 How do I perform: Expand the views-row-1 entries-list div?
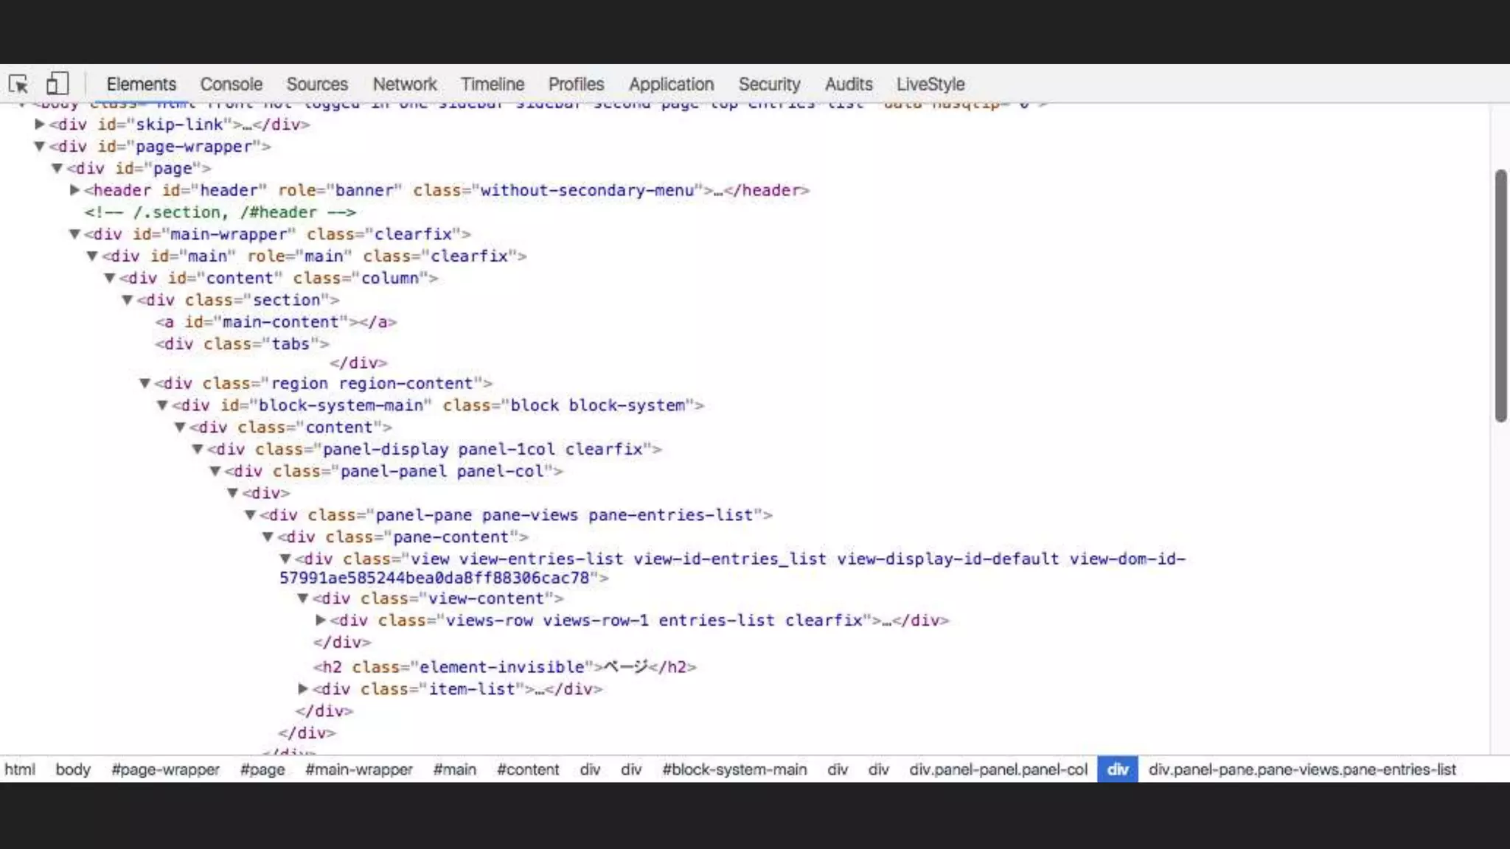coord(321,621)
